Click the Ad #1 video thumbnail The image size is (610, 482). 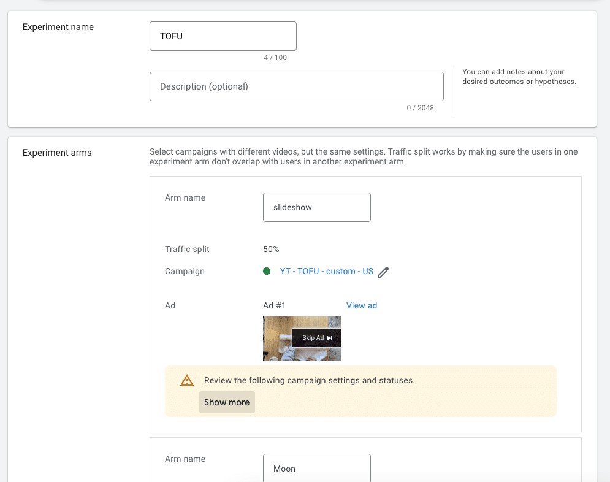coord(302,338)
